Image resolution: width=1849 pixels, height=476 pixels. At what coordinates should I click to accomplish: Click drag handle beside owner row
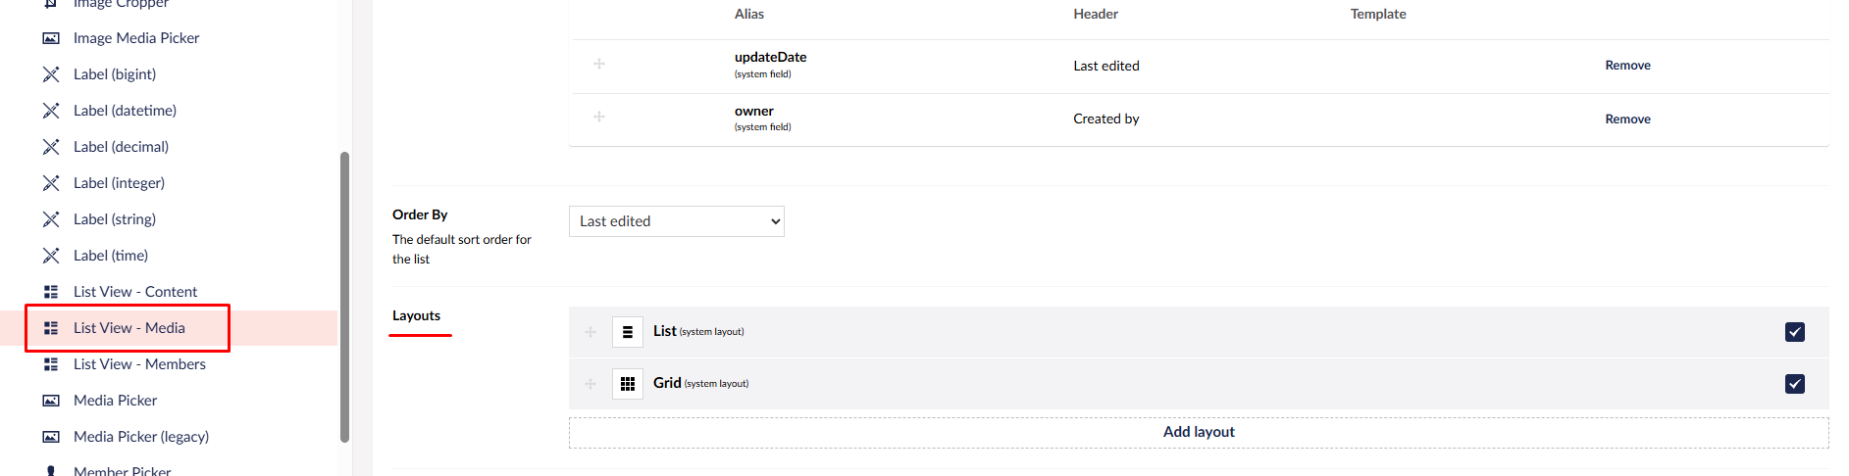tap(599, 117)
